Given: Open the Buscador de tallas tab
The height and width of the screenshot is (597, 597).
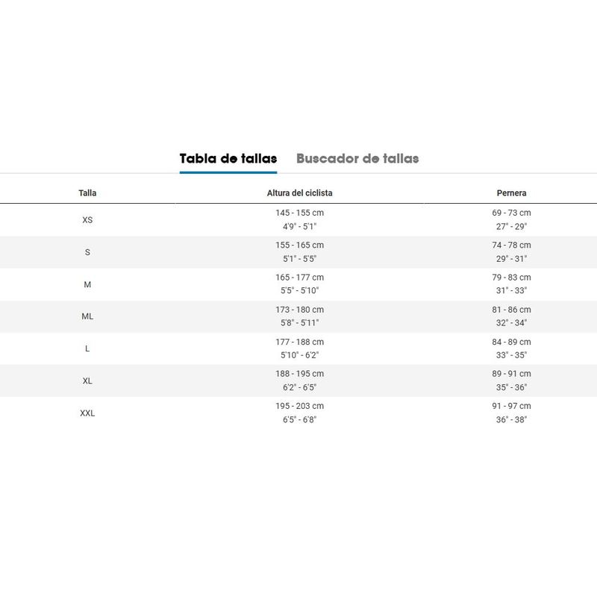Looking at the screenshot, I should pos(357,158).
